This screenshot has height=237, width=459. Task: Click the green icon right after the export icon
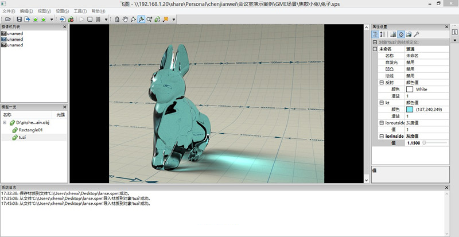(36, 20)
